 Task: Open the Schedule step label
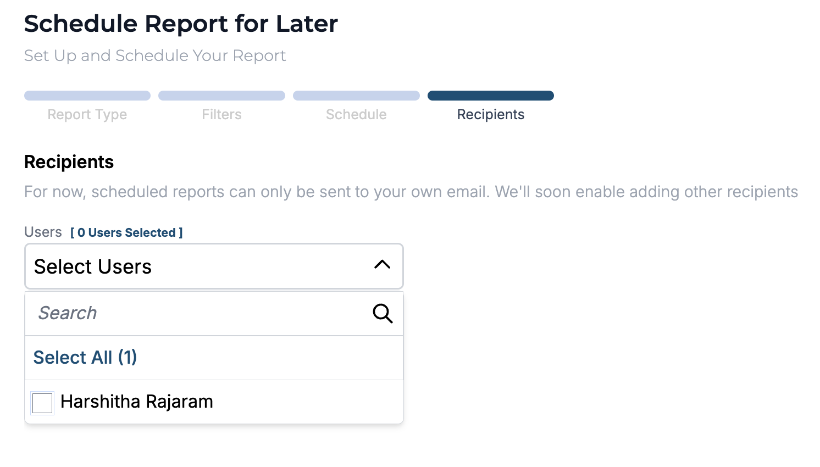click(356, 114)
